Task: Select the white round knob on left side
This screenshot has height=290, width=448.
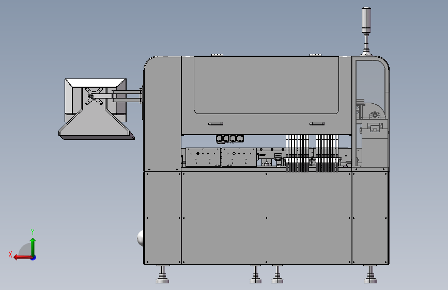Action: 140,238
